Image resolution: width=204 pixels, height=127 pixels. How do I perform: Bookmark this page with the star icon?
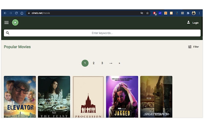tap(147, 13)
